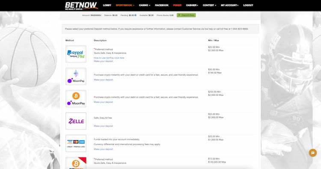Click Make your deposit under PayPal VeriPay

click(104, 61)
